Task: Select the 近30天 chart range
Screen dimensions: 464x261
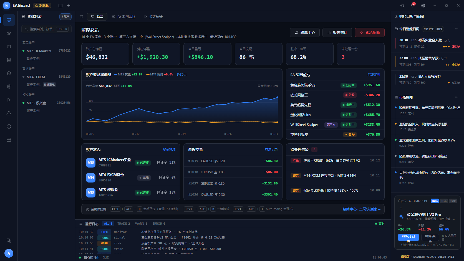Action: pyautogui.click(x=182, y=75)
